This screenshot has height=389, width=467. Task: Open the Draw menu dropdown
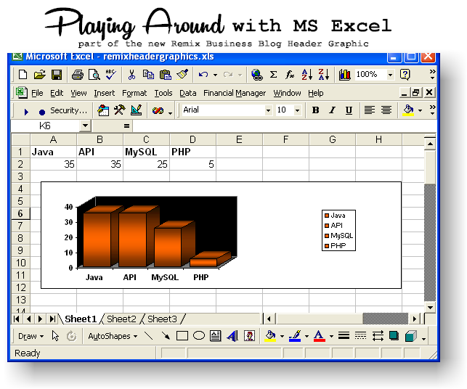pos(31,336)
